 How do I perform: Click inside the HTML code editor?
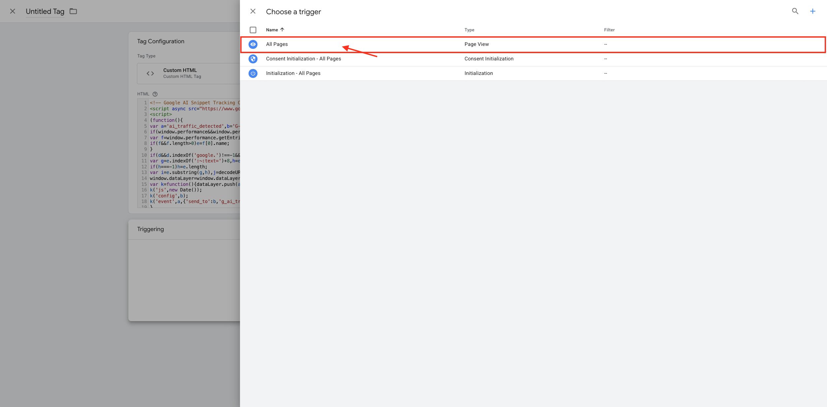coord(189,153)
